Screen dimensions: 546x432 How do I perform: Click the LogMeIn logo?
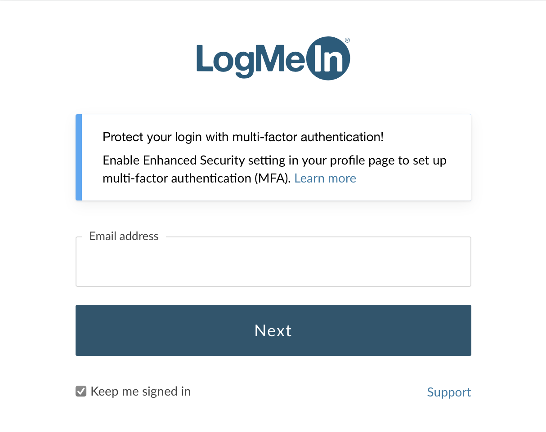click(273, 59)
